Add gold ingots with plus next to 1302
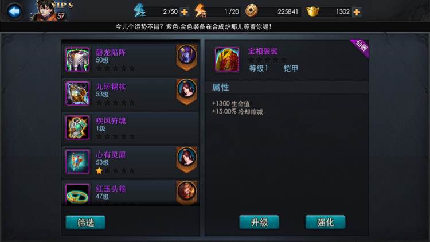 [357, 12]
